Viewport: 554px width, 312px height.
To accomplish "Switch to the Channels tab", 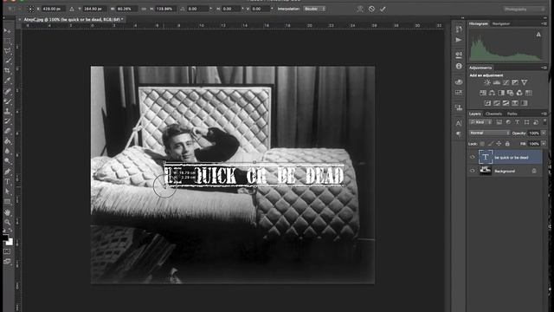I will (493, 114).
